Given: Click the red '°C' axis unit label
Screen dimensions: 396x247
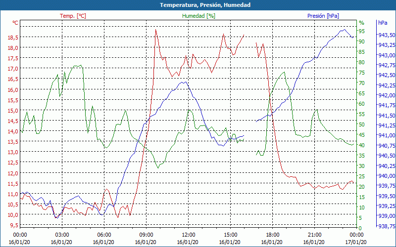Looking at the screenshot, I should click(x=15, y=23).
